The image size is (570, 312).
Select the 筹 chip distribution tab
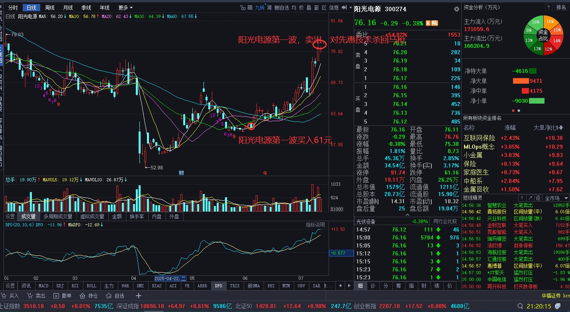click(x=399, y=286)
